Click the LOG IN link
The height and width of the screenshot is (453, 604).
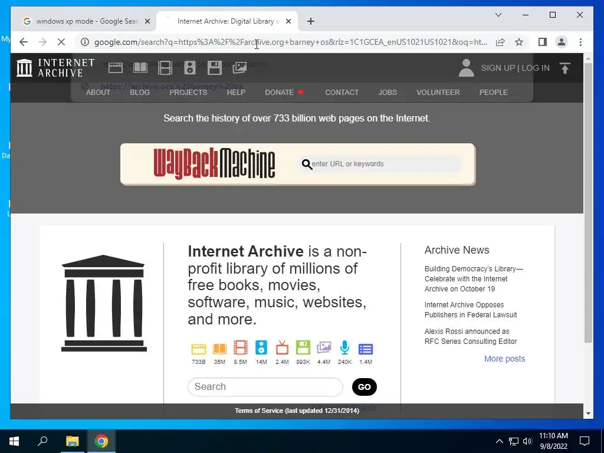pos(536,68)
